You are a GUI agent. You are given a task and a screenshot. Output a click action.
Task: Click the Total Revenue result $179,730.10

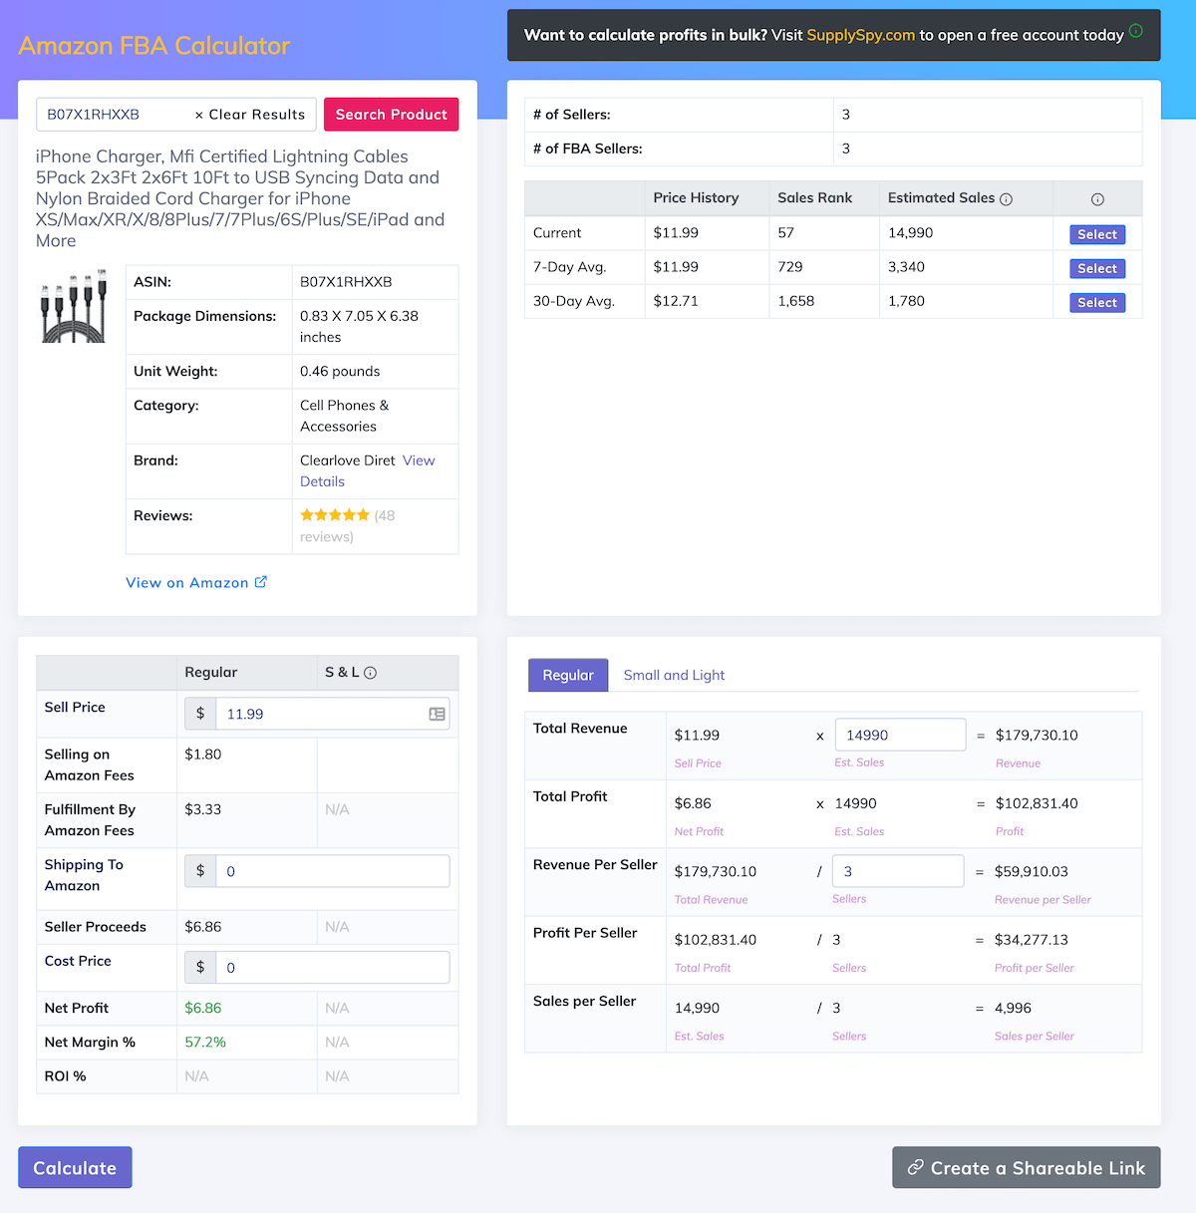coord(1037,735)
